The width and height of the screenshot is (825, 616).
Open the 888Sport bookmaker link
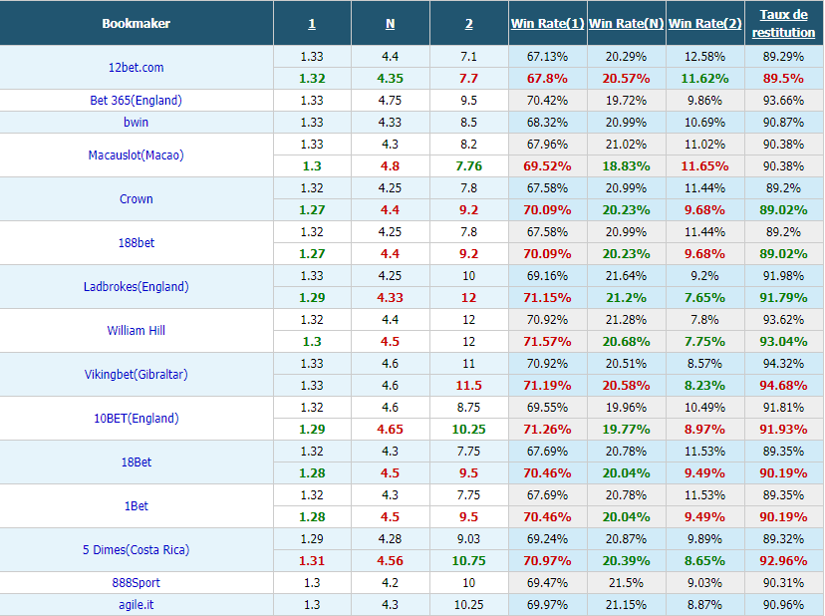137,583
